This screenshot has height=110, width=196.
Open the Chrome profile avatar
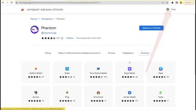[x=181, y=3]
